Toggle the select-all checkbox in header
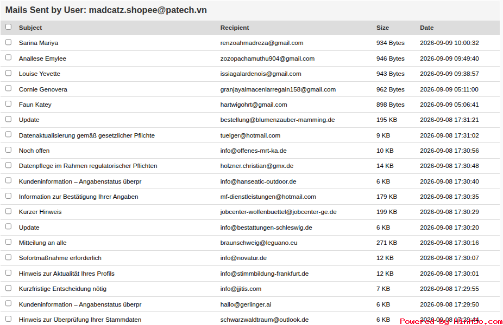This screenshot has height=325, width=503. [8, 27]
